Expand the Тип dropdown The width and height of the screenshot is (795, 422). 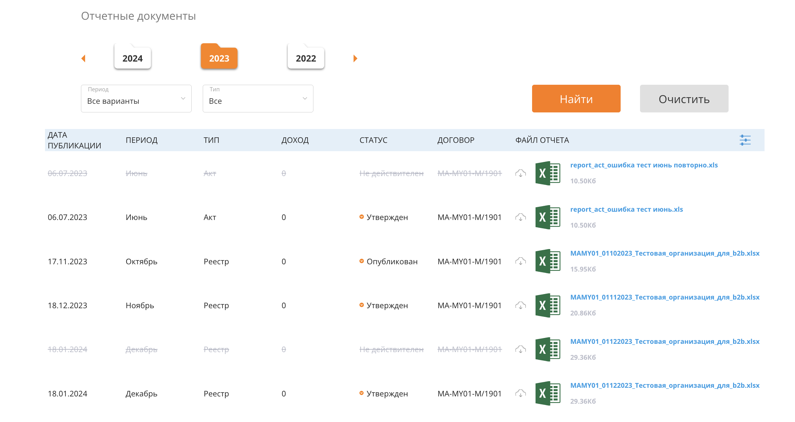click(258, 99)
